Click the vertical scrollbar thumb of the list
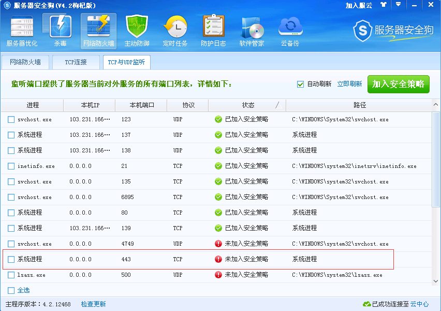 (436, 159)
